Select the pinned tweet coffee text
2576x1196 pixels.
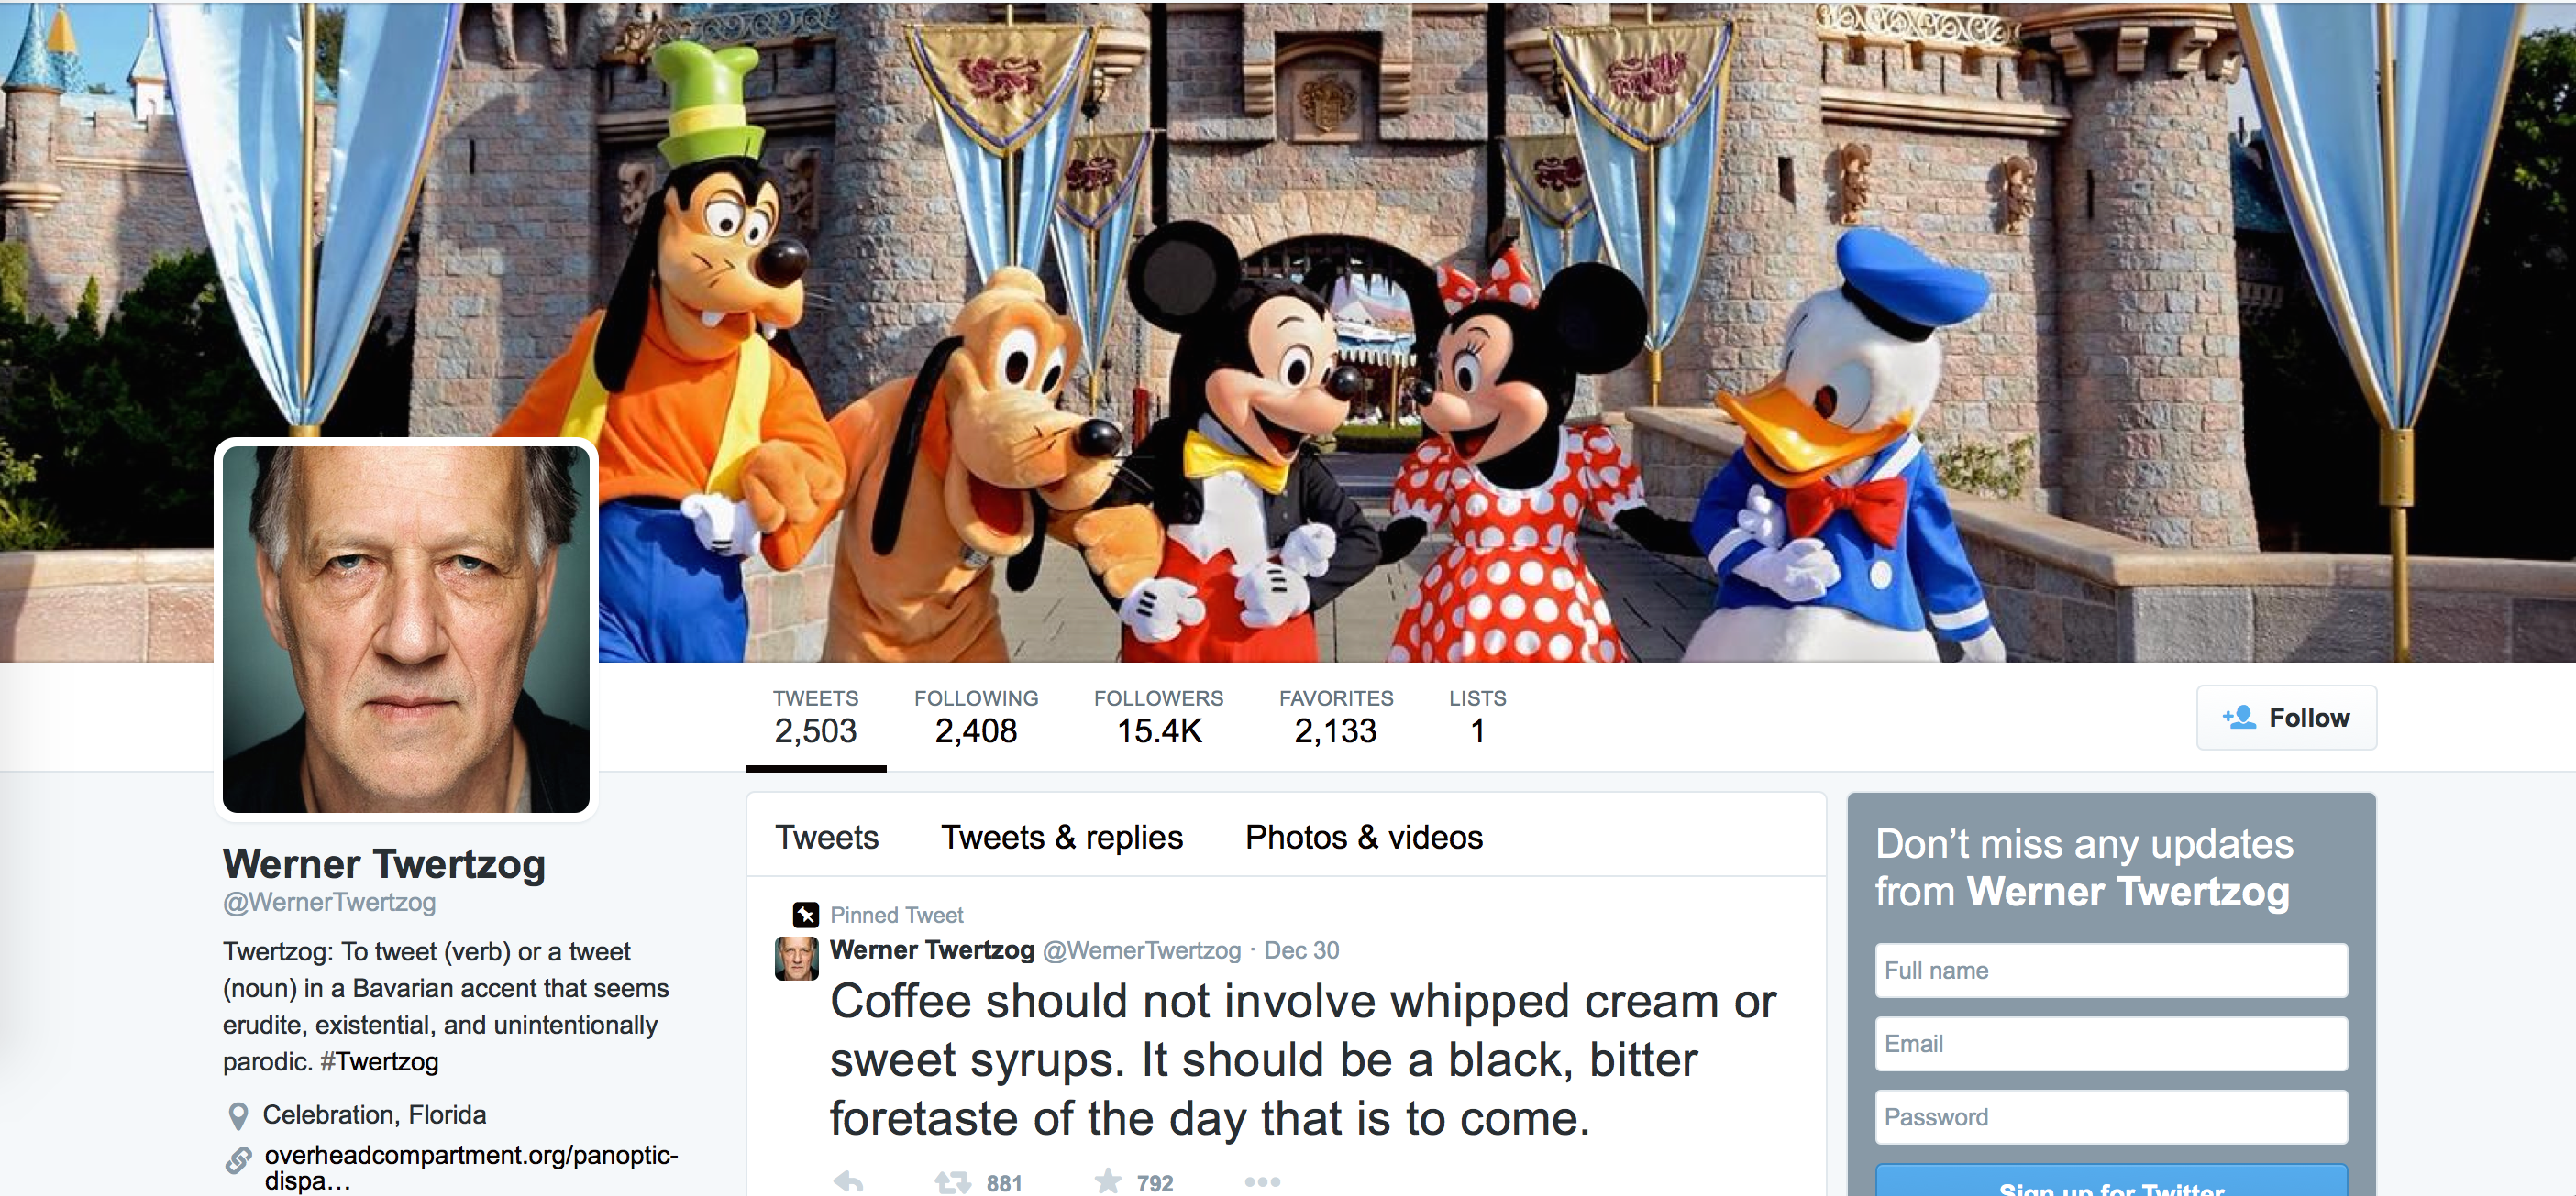pyautogui.click(x=1303, y=1060)
